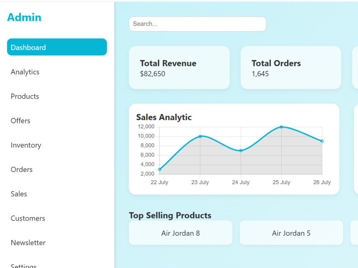The image size is (358, 268).
Task: Open the Air Jordan 8 product card
Action: pyautogui.click(x=180, y=233)
